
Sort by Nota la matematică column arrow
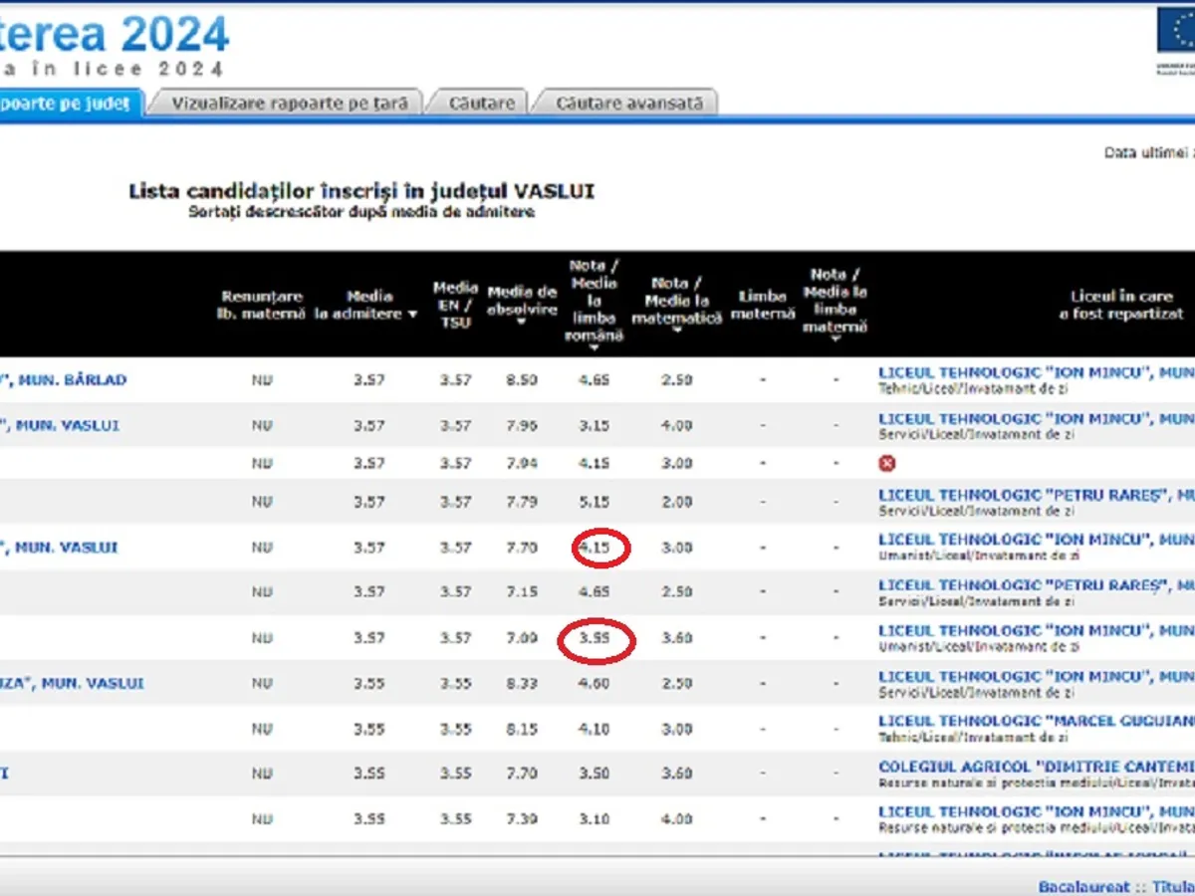[x=677, y=330]
